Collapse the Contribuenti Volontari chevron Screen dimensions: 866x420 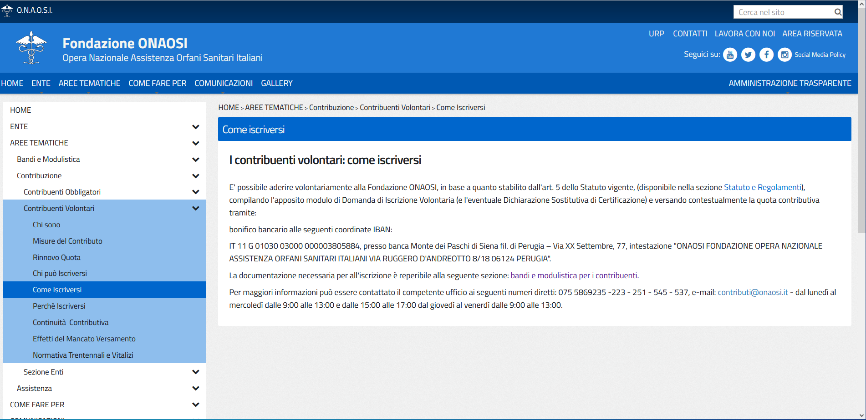[196, 209]
